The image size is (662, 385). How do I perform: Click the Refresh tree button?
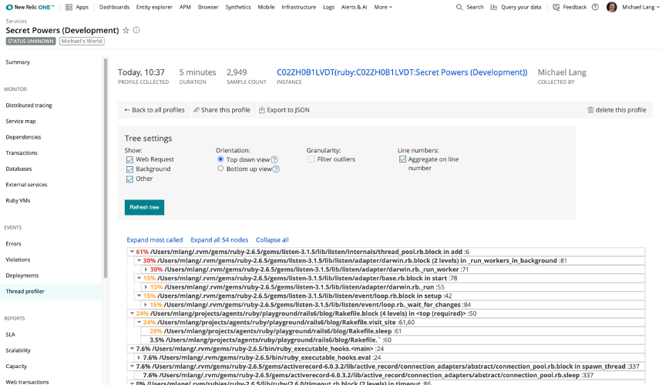(x=144, y=207)
